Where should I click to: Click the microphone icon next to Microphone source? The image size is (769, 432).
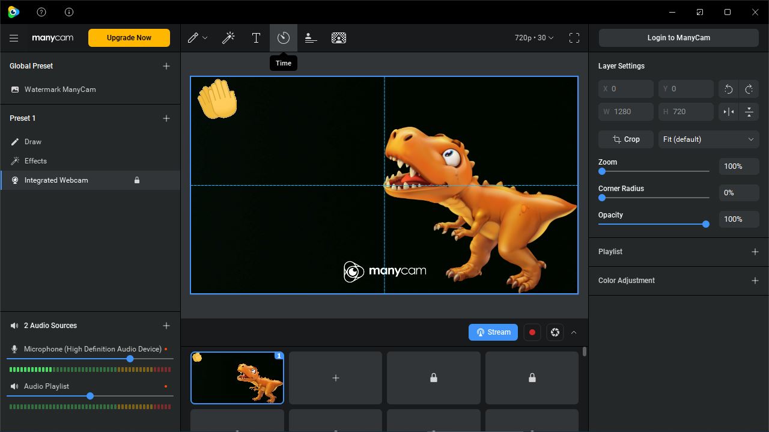(x=15, y=349)
